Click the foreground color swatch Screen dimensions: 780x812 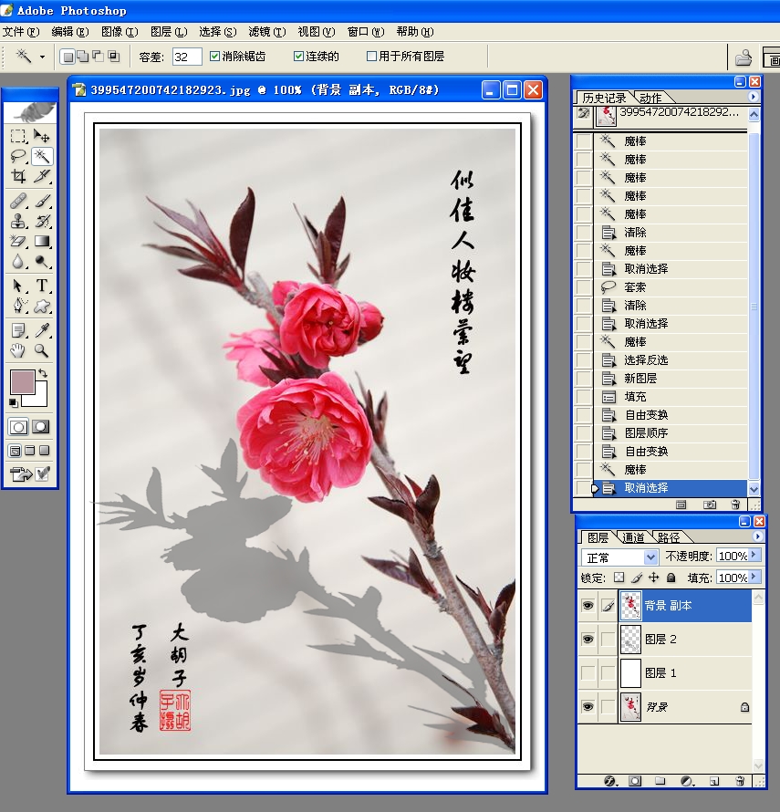tap(21, 381)
